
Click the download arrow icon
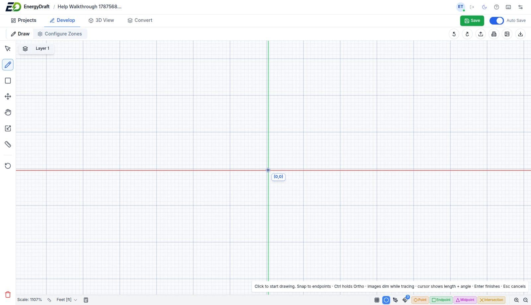click(520, 34)
